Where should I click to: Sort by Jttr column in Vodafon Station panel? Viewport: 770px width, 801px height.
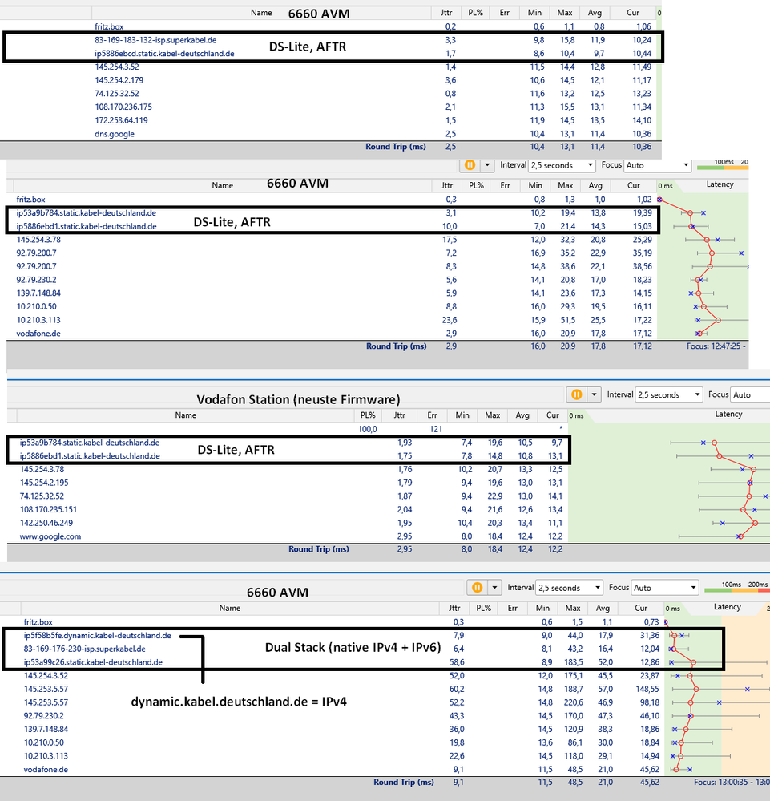399,415
